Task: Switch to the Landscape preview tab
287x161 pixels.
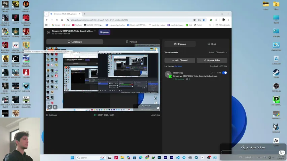Action: (74, 42)
